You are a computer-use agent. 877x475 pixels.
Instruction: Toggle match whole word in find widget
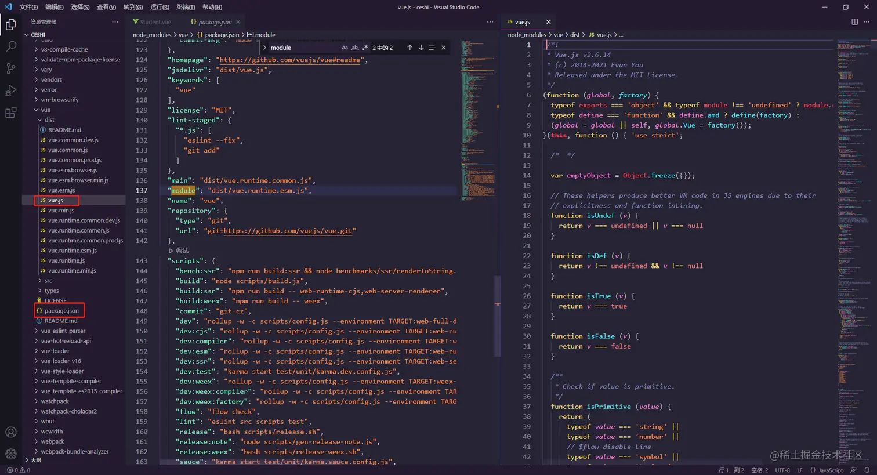point(354,48)
